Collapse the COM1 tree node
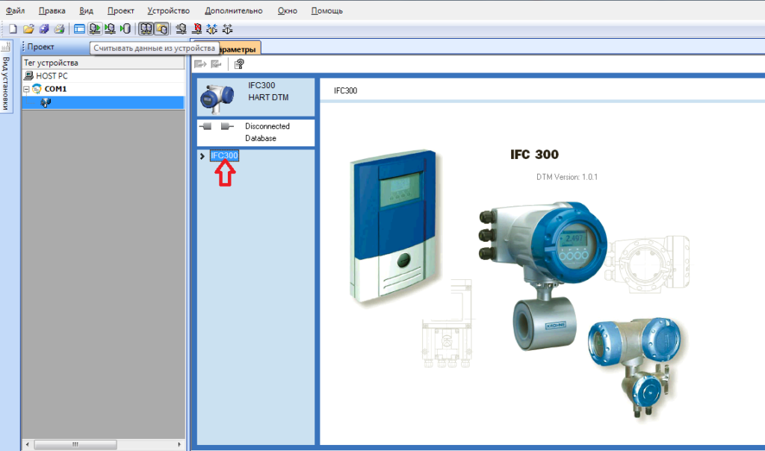 point(26,89)
